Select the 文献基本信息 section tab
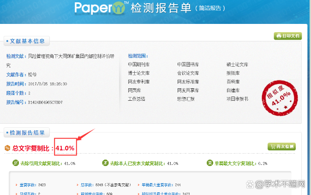Screen dimensions: 311x195 point(27,41)
